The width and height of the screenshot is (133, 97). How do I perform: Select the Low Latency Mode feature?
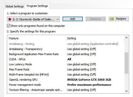tap(21, 64)
